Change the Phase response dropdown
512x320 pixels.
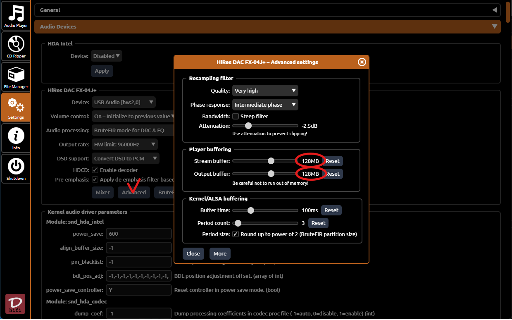(265, 105)
